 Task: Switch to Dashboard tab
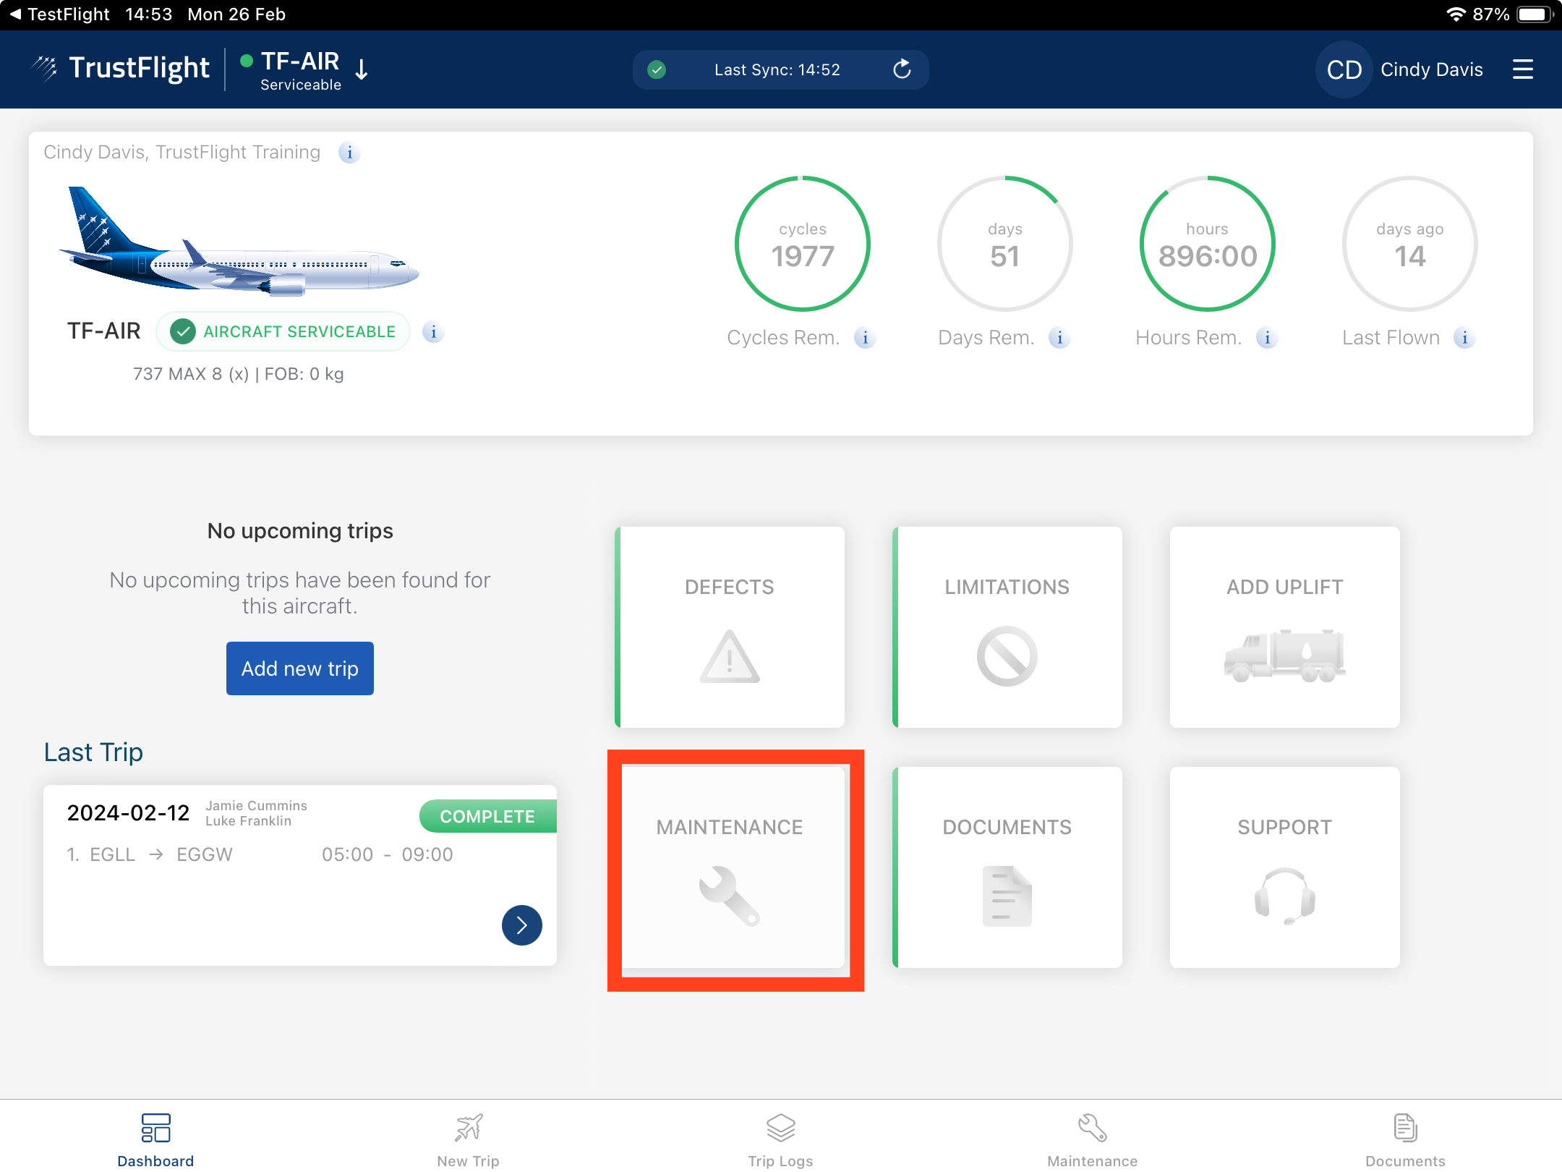[155, 1139]
